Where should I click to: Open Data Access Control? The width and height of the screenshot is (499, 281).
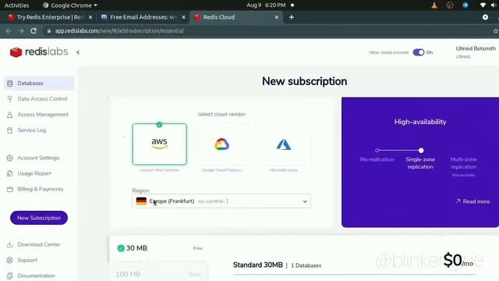tap(42, 99)
